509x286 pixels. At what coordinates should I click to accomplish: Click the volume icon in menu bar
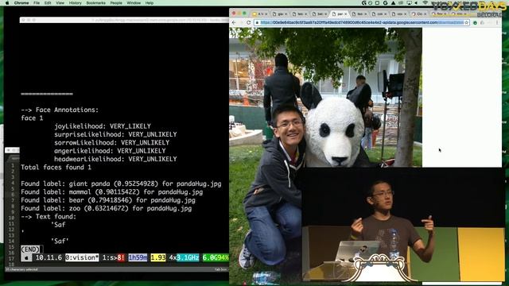[416, 2]
